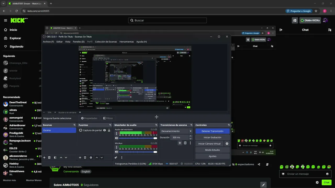The height and width of the screenshot is (188, 335).
Task: Open the Colección de Escenas menu
Action: 106,42
